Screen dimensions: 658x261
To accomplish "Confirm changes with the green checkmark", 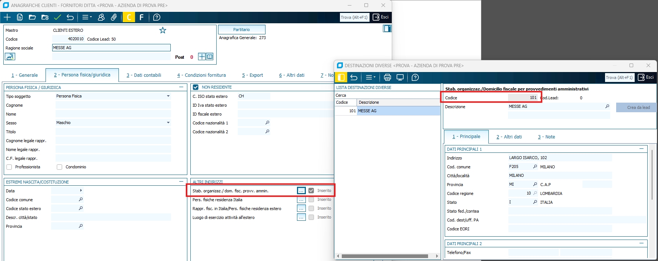I will click(57, 17).
